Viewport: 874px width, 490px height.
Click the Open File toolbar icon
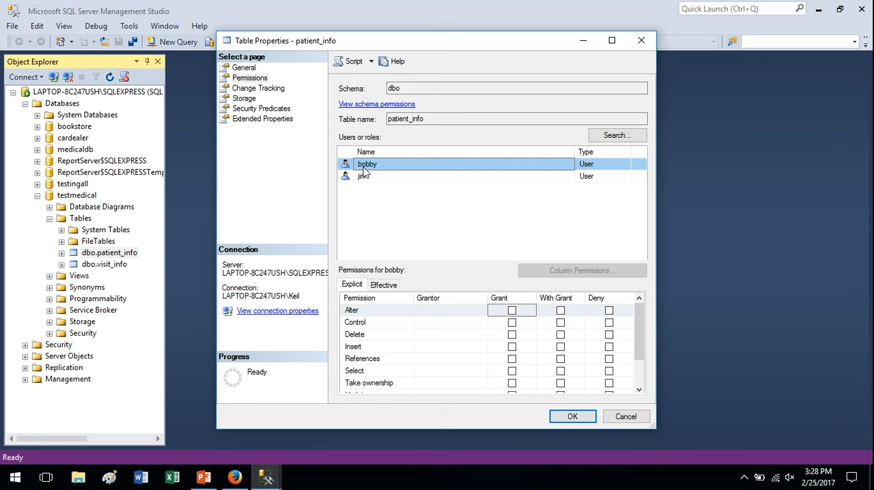click(x=104, y=42)
